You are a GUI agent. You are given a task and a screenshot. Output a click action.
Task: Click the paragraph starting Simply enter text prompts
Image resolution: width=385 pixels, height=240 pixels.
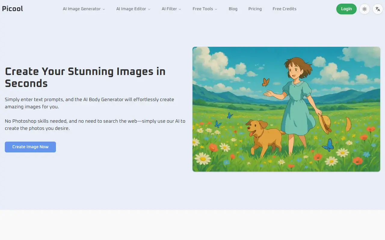(89, 103)
